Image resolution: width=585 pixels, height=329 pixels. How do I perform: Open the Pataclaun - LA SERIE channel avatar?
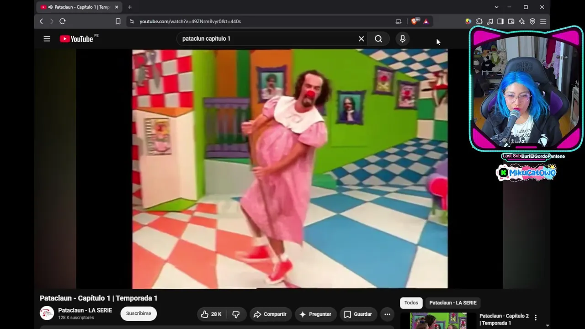[47, 313]
